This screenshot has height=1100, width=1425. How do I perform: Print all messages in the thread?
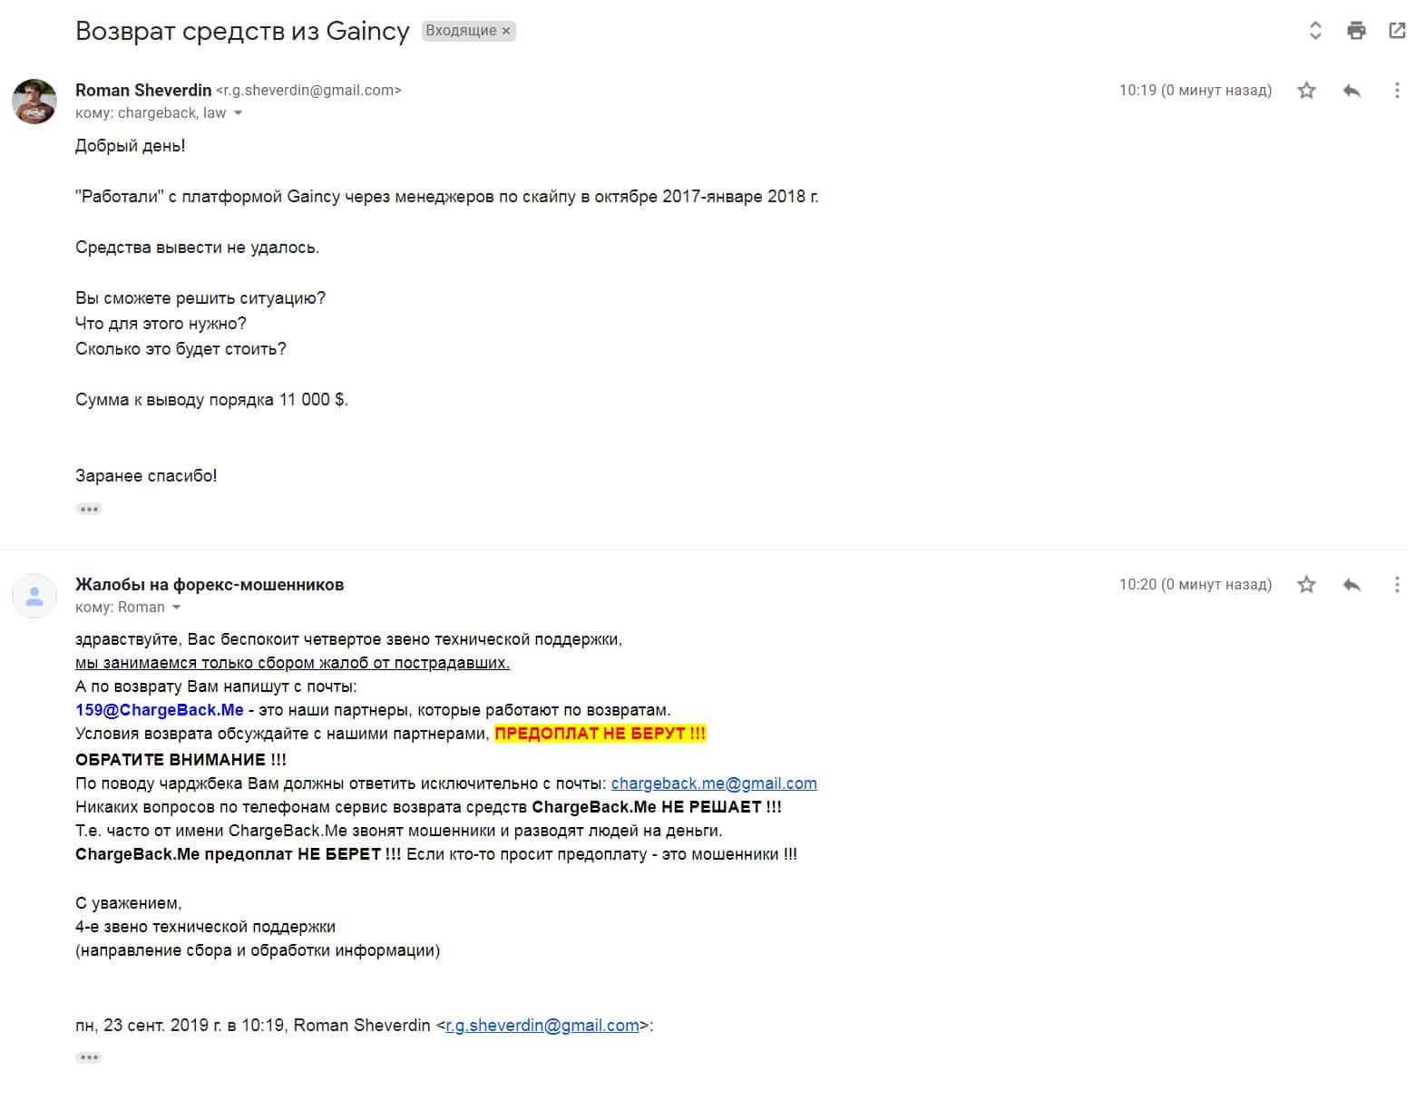point(1356,31)
